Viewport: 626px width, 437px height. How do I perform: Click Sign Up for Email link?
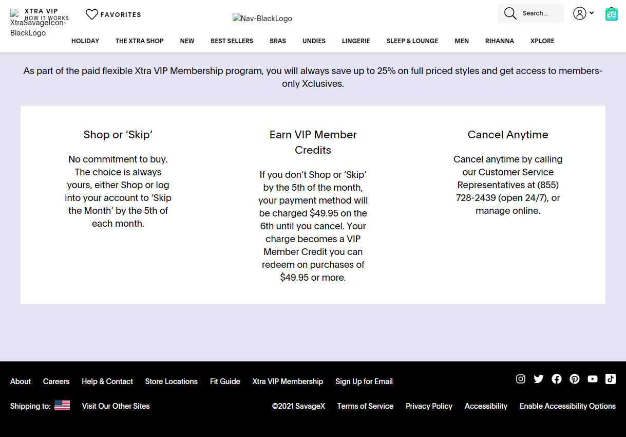click(x=364, y=381)
